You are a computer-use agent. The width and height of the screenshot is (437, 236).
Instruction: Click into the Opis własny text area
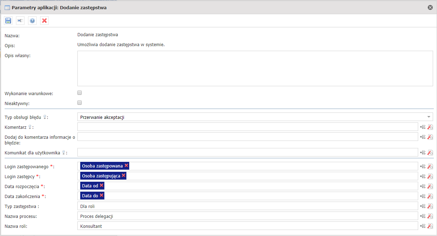[255, 68]
